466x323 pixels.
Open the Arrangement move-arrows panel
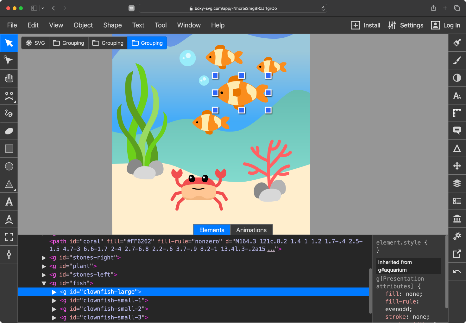457,166
